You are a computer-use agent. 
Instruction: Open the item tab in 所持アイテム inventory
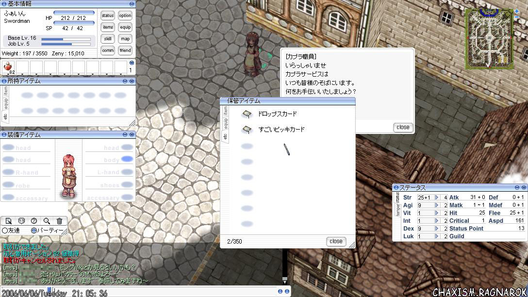[x=6, y=90]
